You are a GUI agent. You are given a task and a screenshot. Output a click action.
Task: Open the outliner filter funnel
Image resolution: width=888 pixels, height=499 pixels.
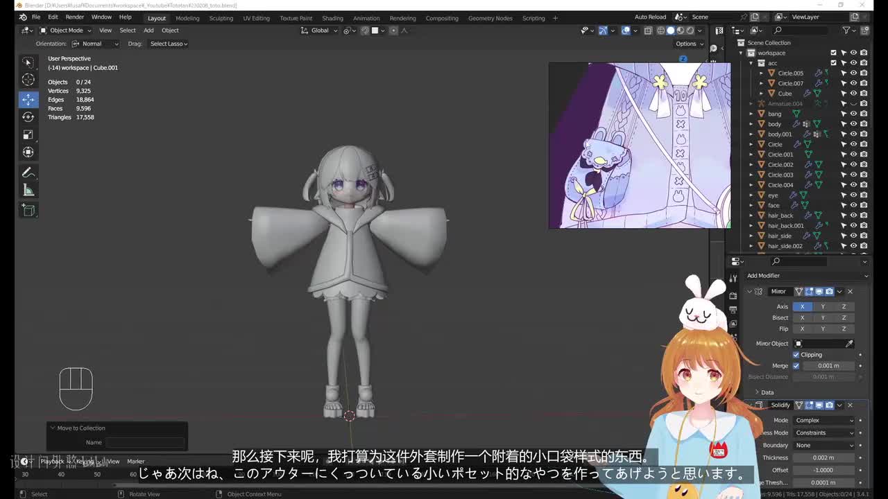[x=846, y=30]
